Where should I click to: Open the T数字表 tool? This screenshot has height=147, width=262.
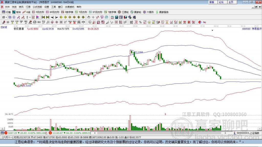[x=110, y=12]
